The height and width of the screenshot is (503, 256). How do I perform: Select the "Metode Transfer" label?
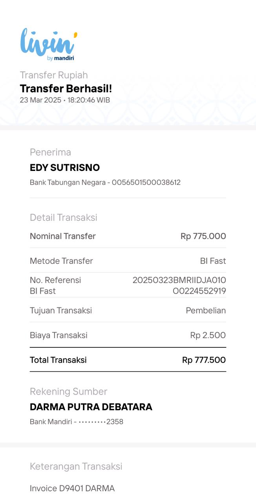point(61,261)
